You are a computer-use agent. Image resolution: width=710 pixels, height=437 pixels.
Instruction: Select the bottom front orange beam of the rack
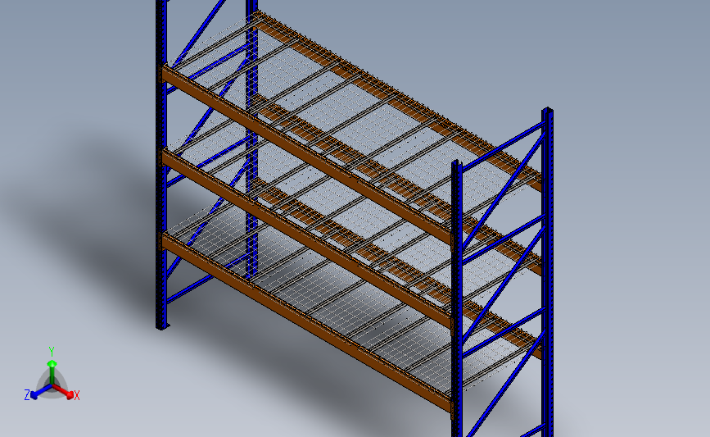click(x=306, y=323)
